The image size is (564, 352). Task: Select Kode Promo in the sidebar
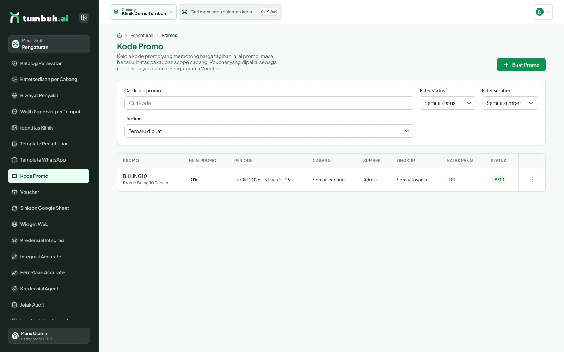coord(49,176)
